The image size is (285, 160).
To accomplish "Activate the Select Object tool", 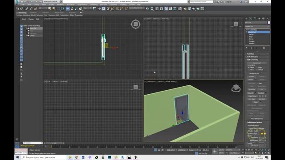I will click(x=49, y=8).
